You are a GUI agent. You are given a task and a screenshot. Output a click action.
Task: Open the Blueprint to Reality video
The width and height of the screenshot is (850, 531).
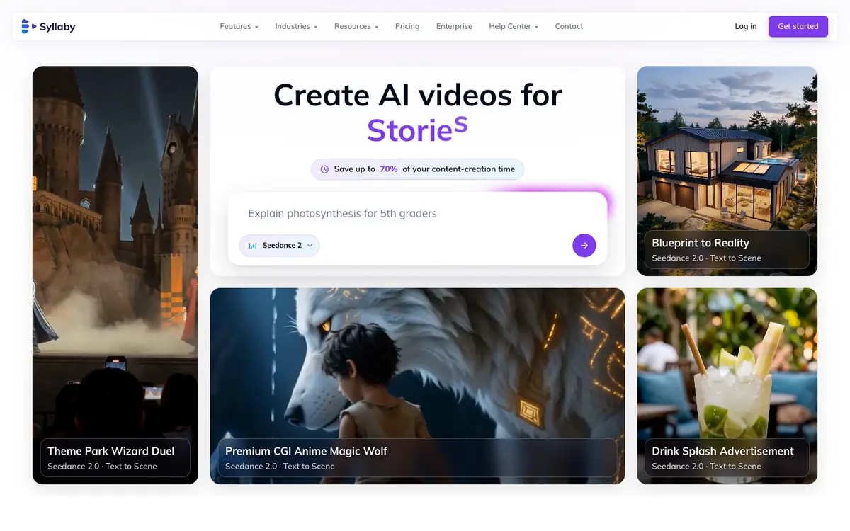pos(727,171)
